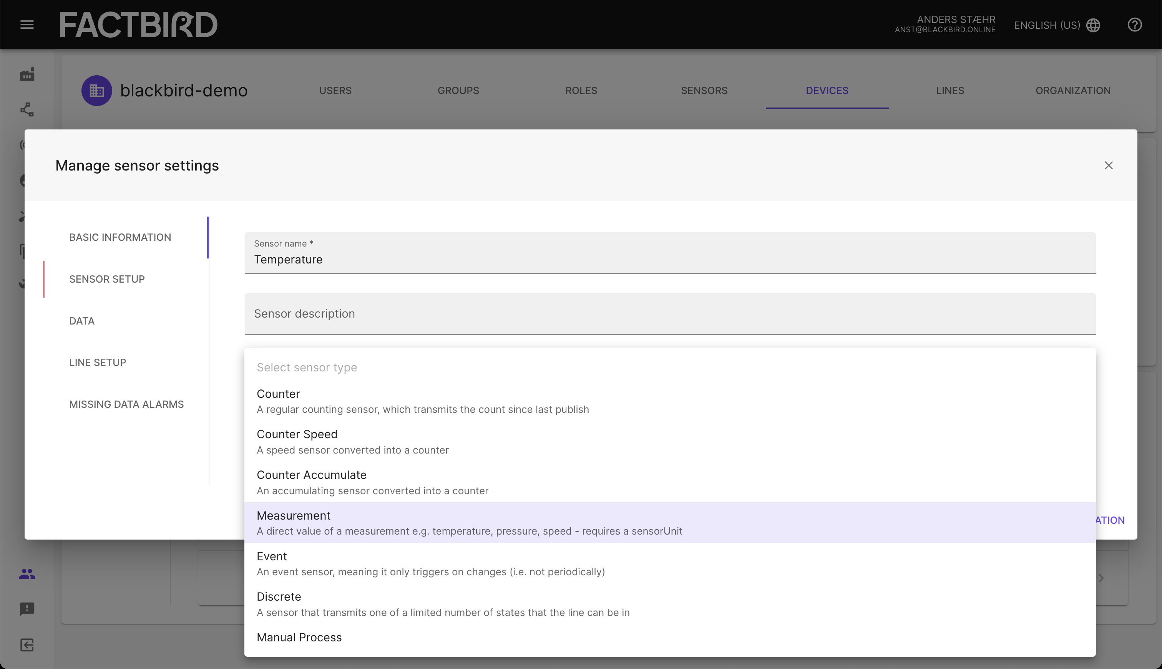Image resolution: width=1162 pixels, height=669 pixels.
Task: Open the users administration sidebar icon
Action: point(27,573)
